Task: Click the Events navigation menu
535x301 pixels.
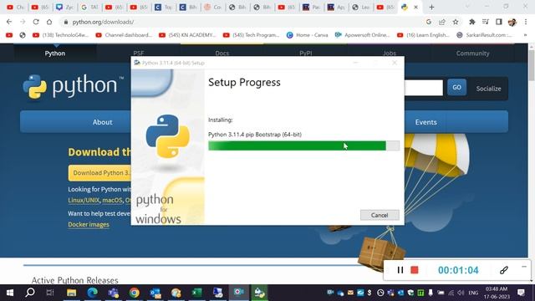Action: coord(425,122)
